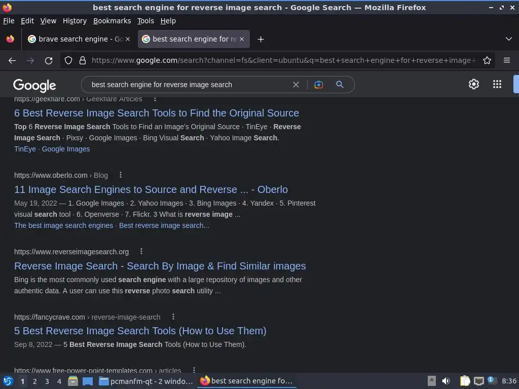Click the forward navigation arrow
This screenshot has width=519, height=389.
pyautogui.click(x=30, y=61)
